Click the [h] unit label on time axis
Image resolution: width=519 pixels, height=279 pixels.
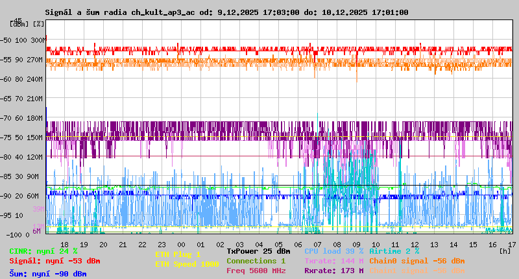click(505, 250)
